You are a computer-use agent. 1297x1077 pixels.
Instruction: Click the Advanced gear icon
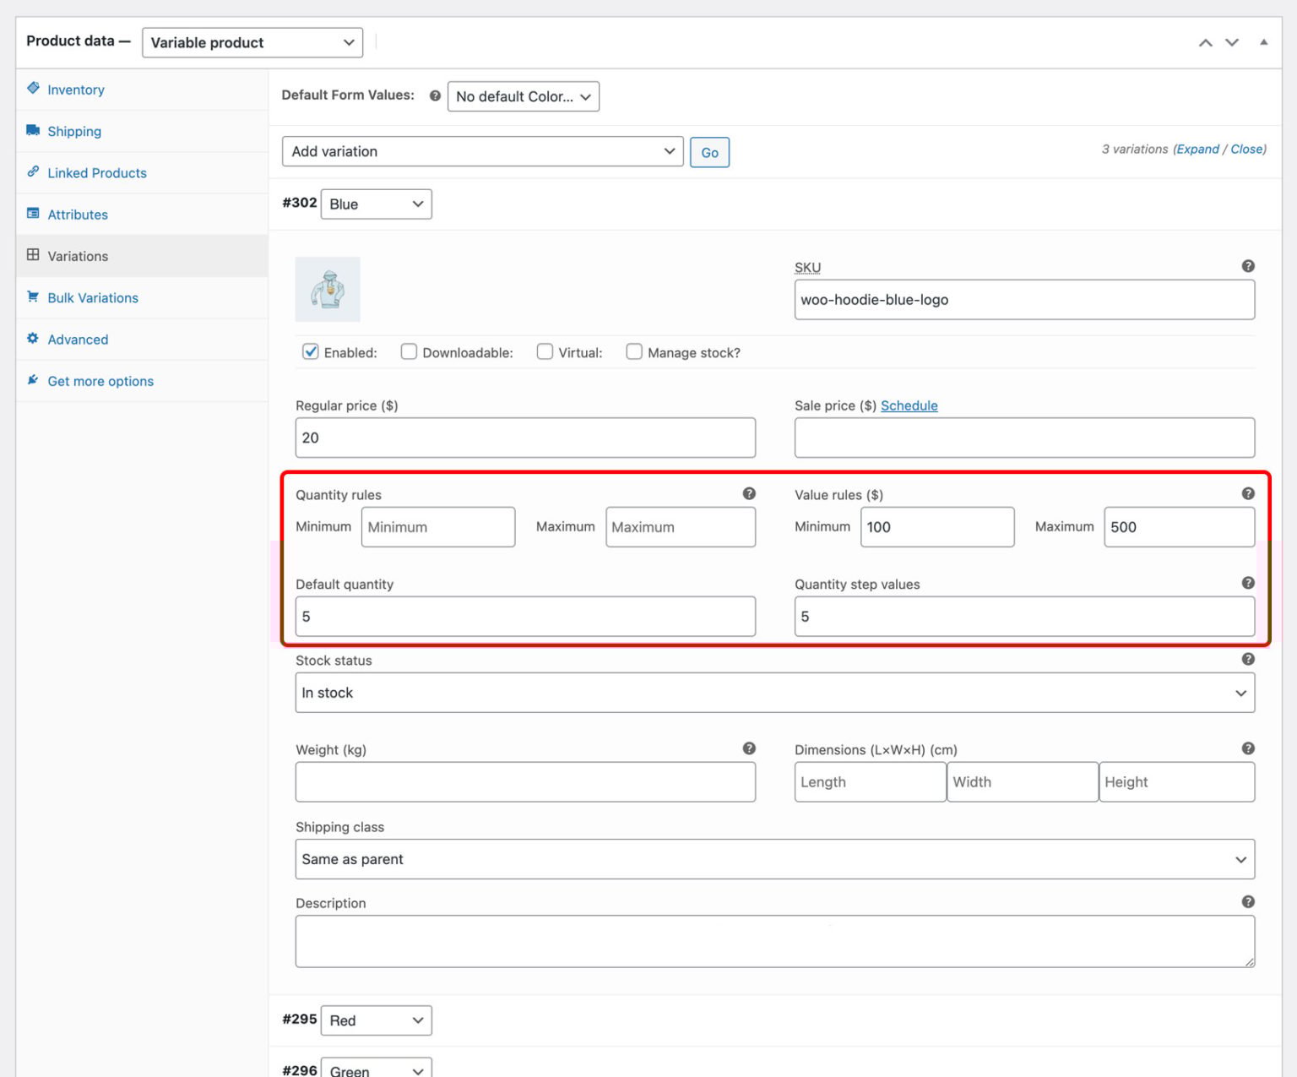tap(32, 337)
